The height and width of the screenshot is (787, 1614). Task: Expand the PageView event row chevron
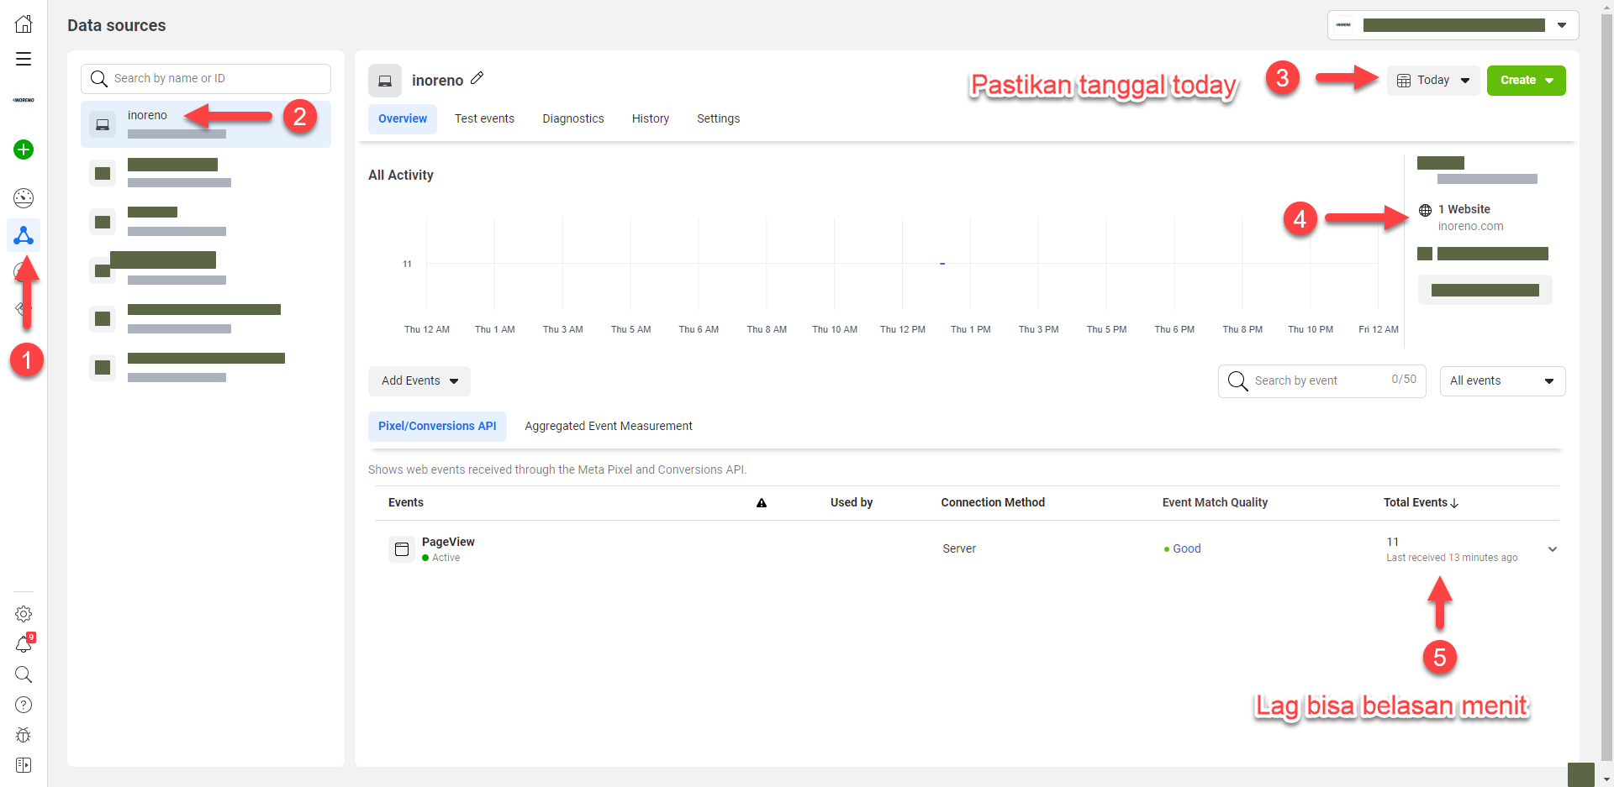click(x=1552, y=549)
